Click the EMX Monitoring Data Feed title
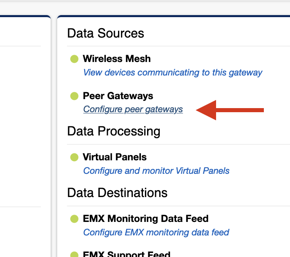 pyautogui.click(x=145, y=219)
